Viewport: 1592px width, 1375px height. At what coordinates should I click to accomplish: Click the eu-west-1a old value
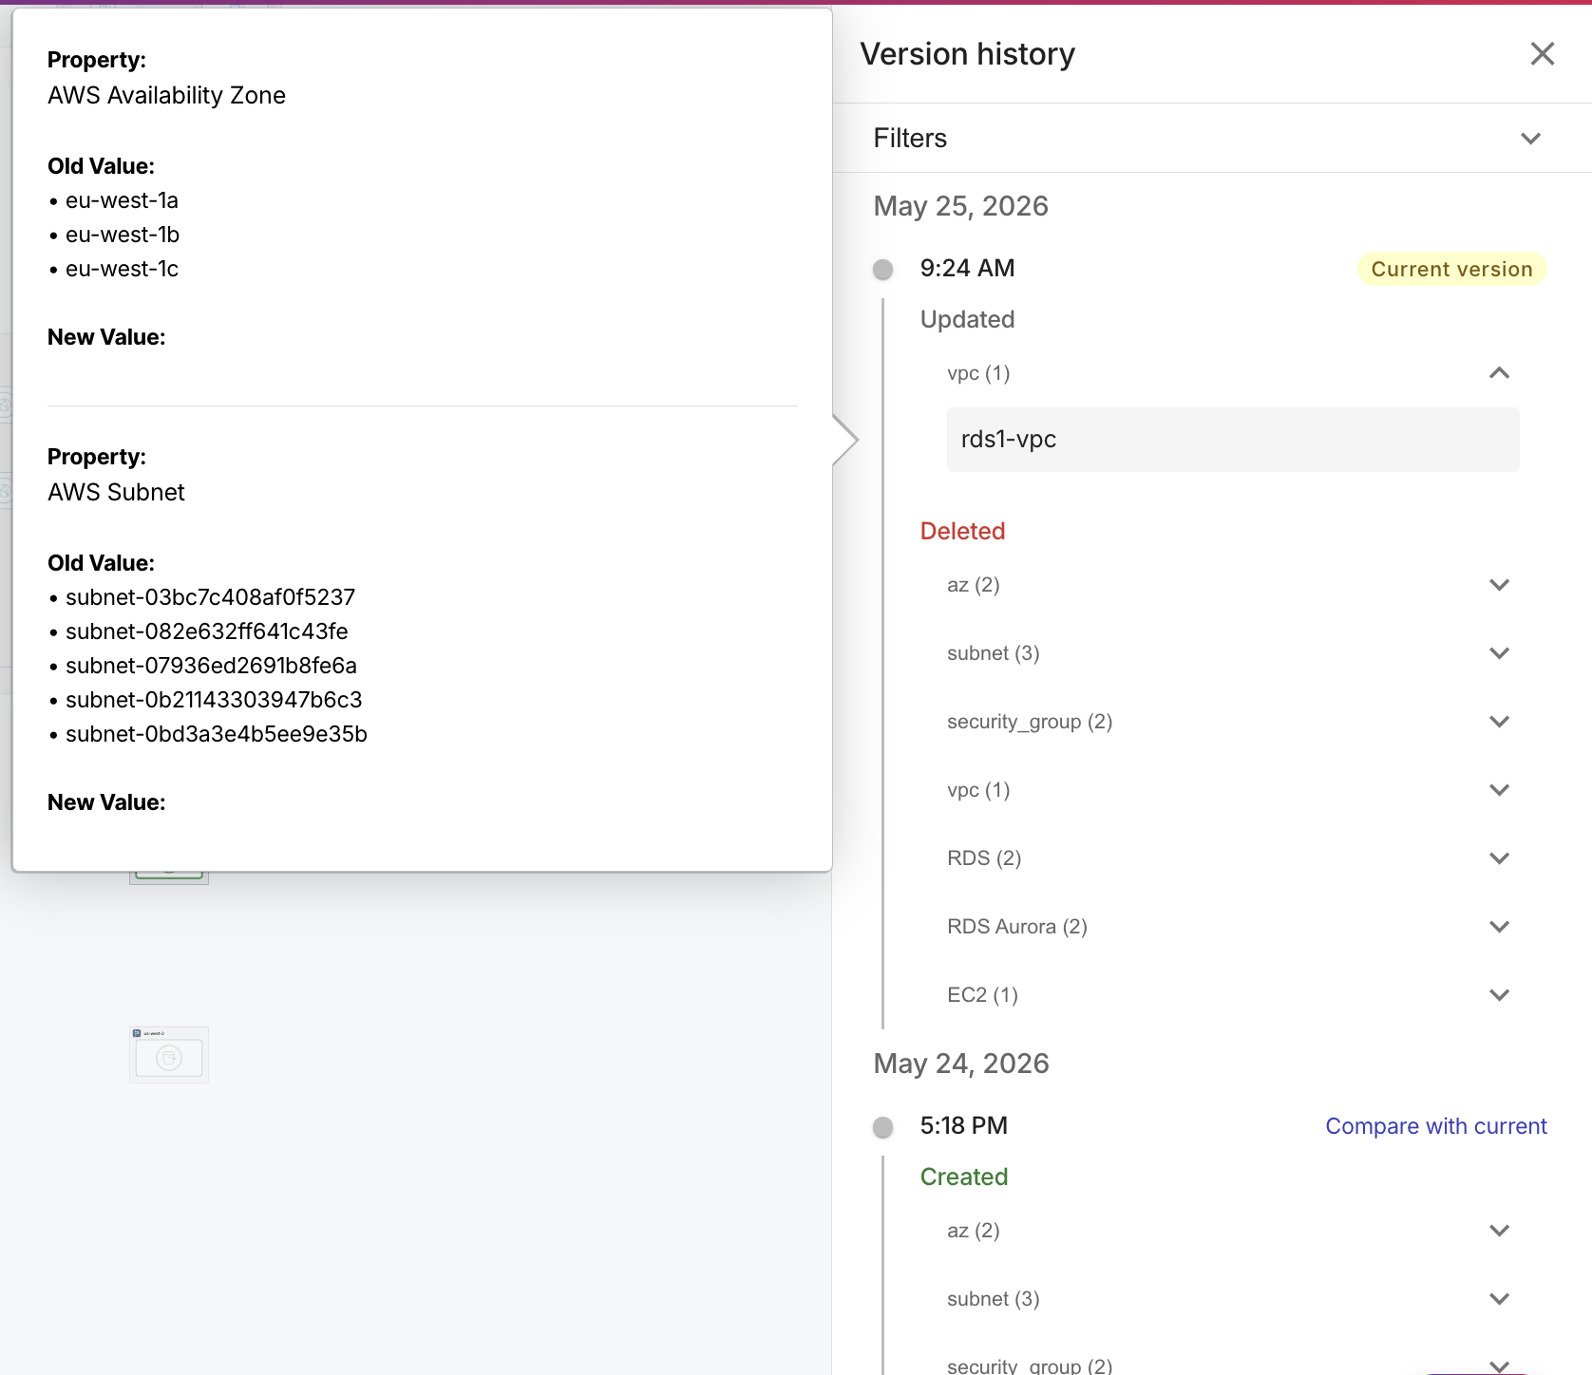point(122,201)
